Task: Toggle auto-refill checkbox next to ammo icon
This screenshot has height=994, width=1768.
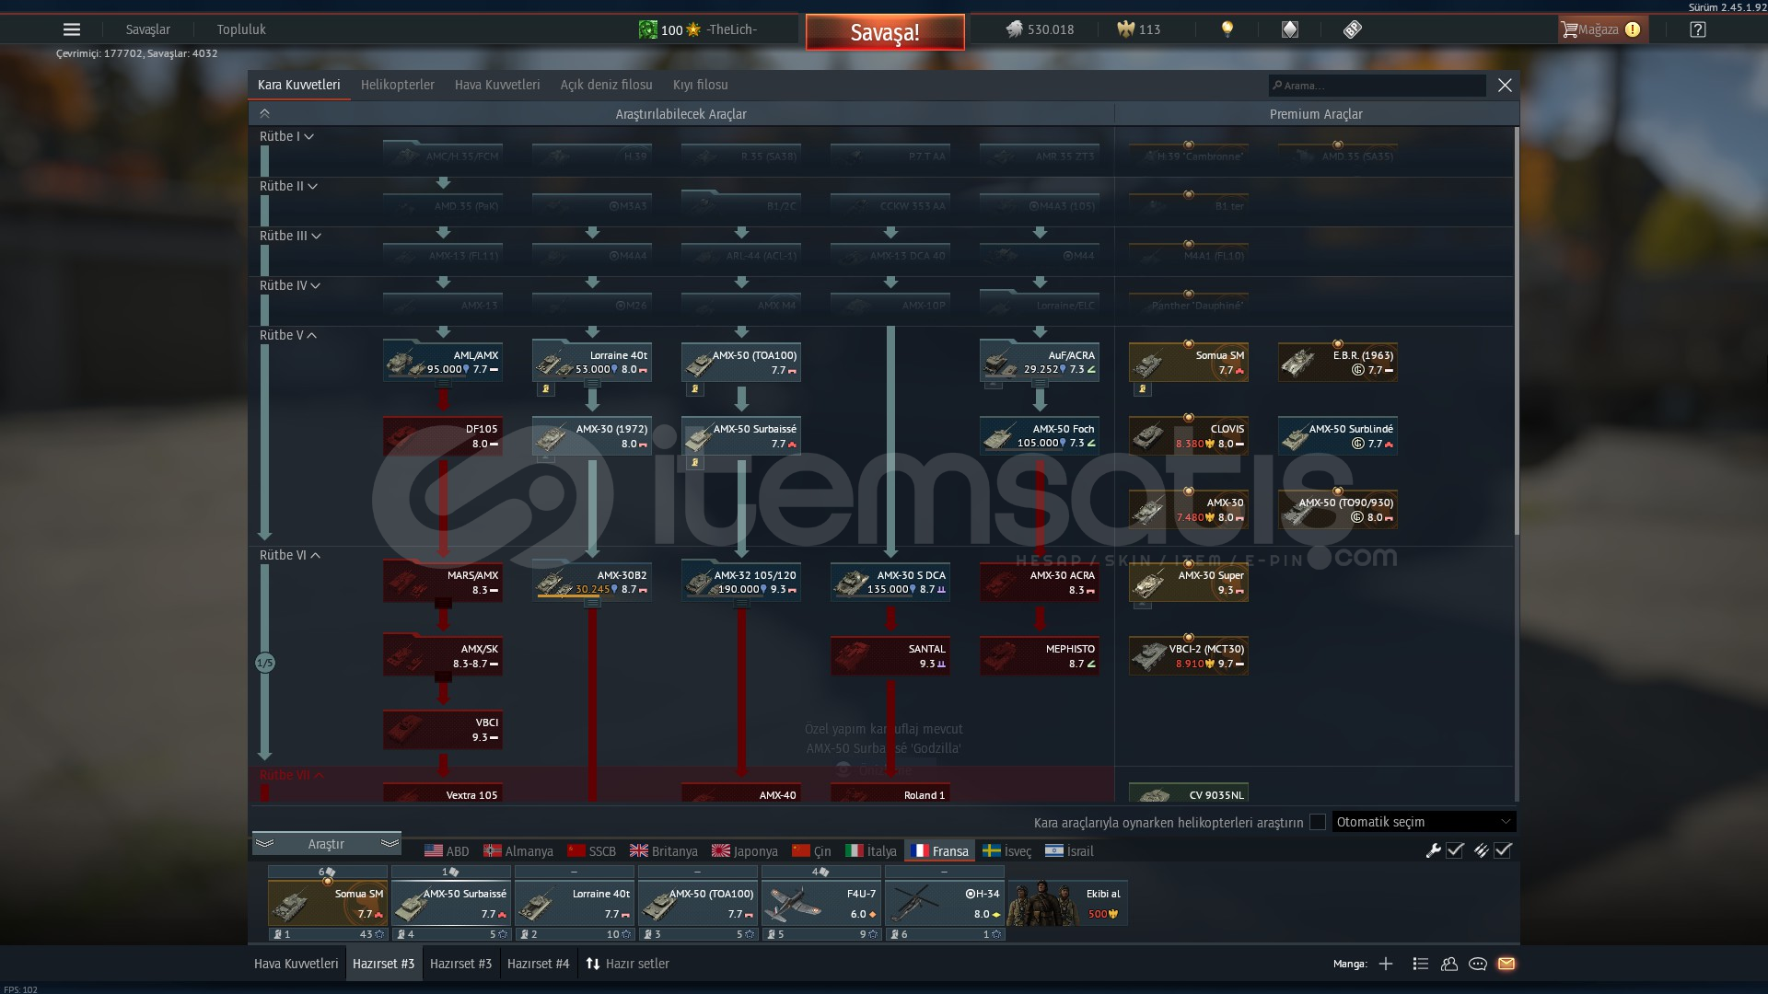Action: click(x=1503, y=850)
